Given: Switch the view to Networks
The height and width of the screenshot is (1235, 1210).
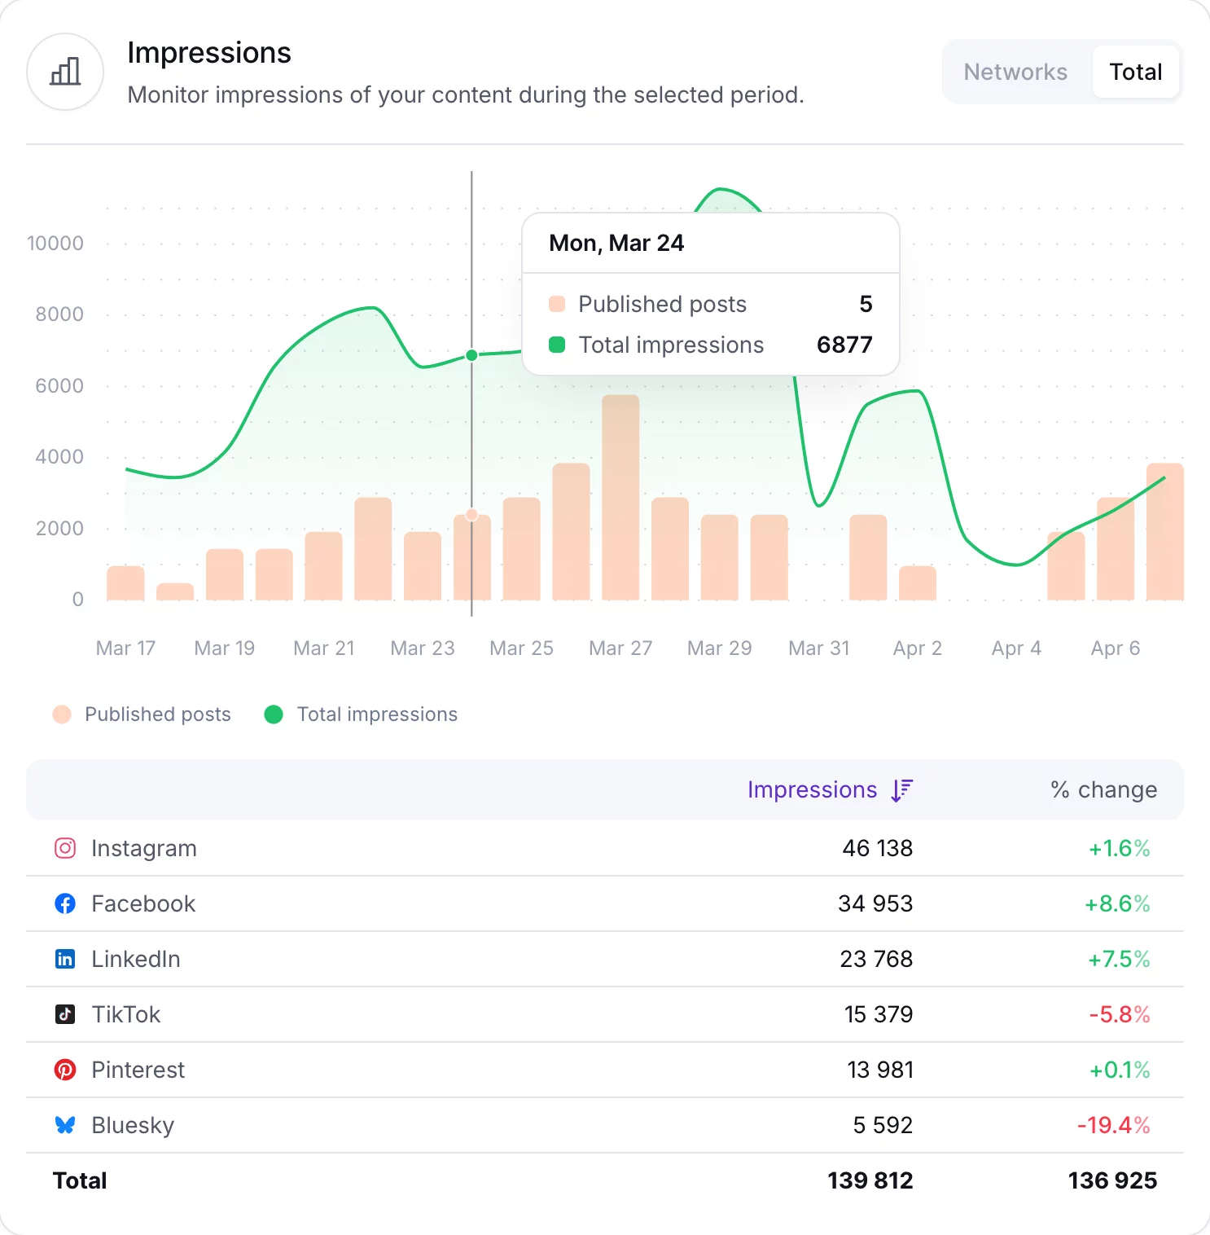Looking at the screenshot, I should [x=1015, y=72].
